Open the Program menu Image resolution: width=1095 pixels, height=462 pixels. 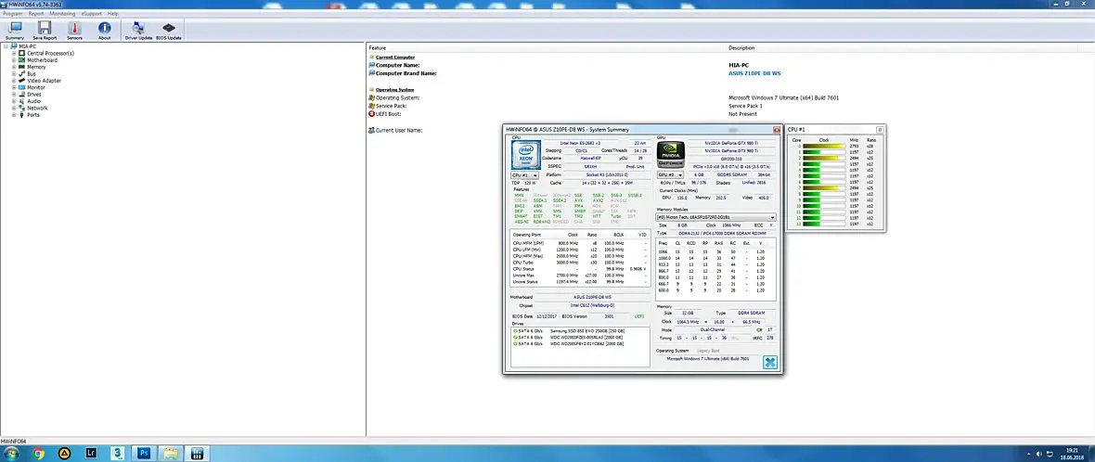[13, 13]
